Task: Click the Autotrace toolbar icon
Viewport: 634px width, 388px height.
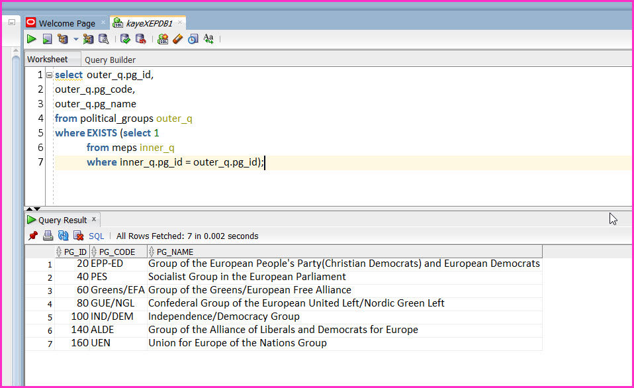Action: pyautogui.click(x=88, y=39)
